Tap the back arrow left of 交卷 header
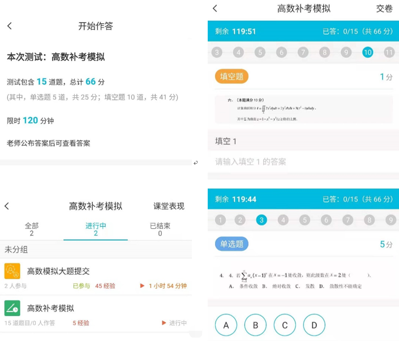 [215, 8]
